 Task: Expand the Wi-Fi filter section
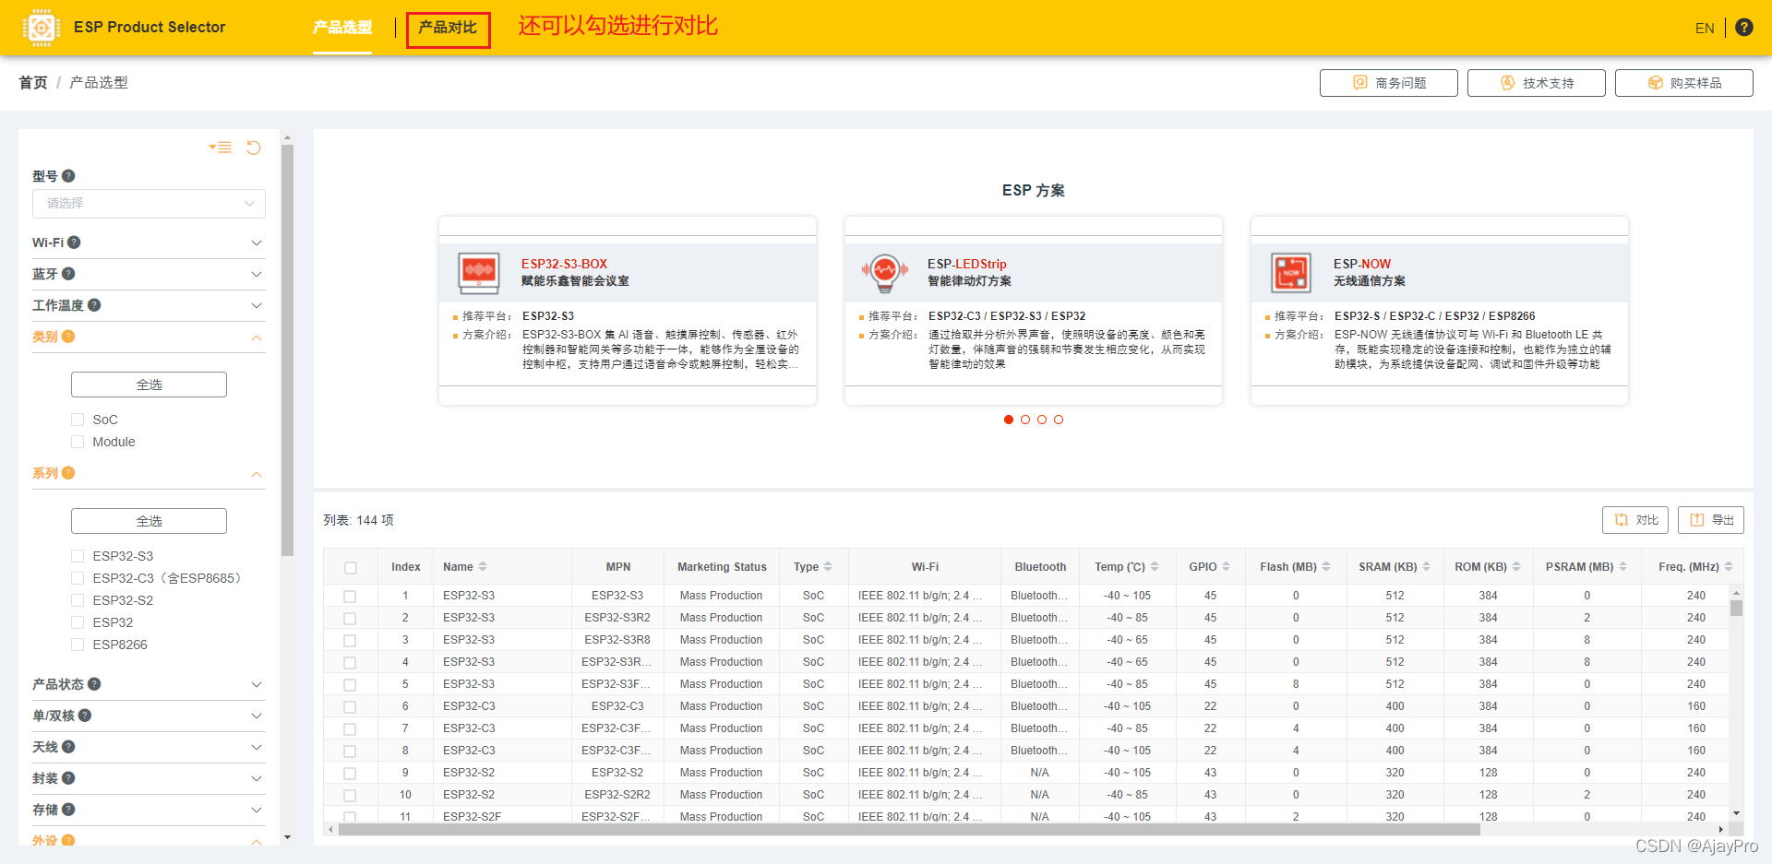257,243
